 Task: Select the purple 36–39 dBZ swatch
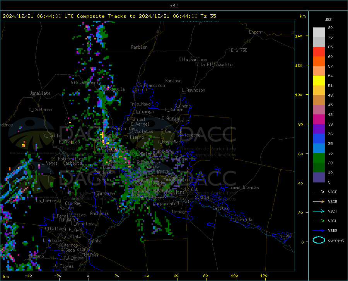click(x=319, y=129)
